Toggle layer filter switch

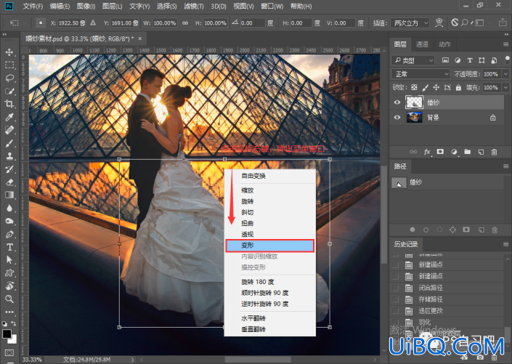(507, 60)
